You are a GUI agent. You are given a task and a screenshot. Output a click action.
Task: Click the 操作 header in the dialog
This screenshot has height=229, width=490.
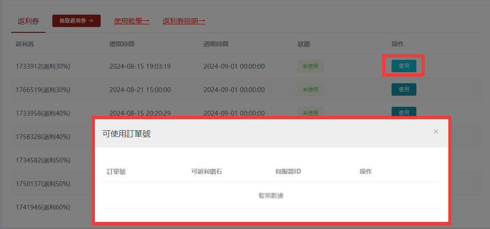pyautogui.click(x=366, y=171)
